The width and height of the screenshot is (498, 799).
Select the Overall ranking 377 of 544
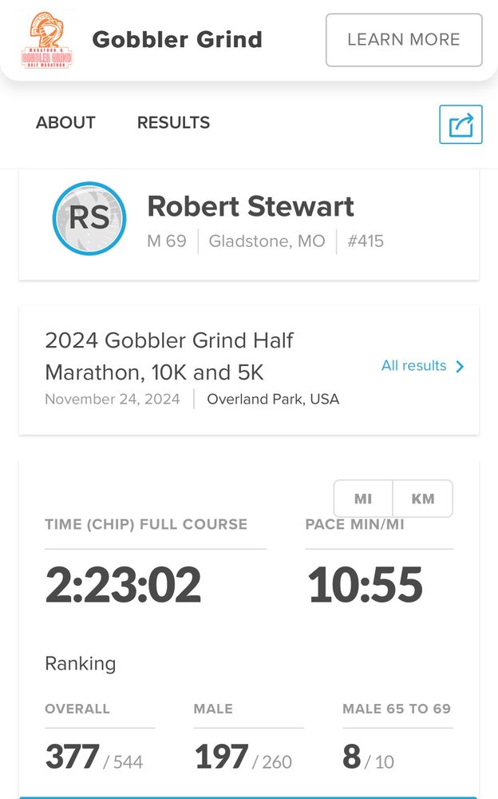tap(94, 757)
